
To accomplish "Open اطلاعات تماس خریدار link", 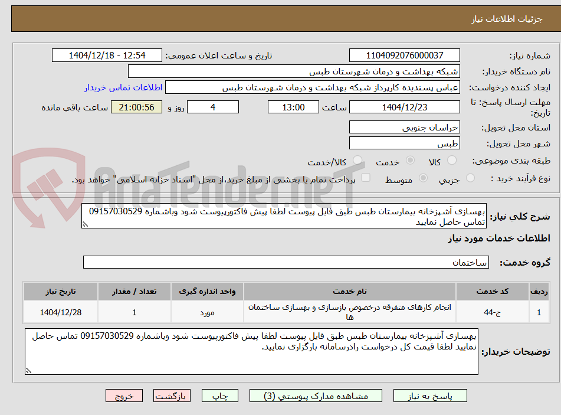I will point(123,87).
